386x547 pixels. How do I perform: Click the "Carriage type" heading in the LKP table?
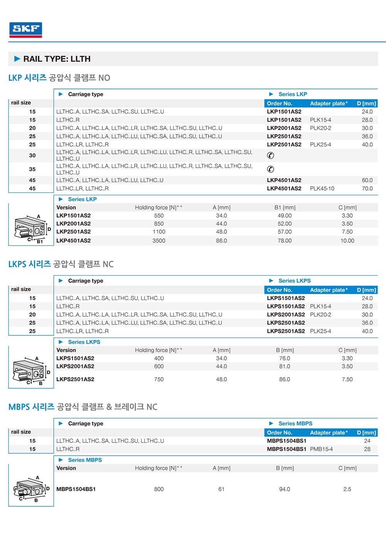pos(86,94)
